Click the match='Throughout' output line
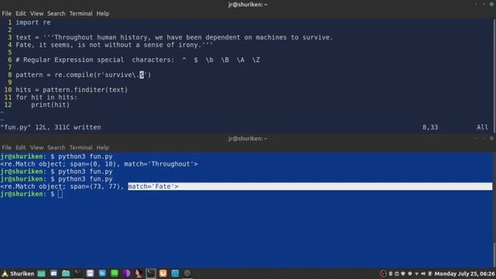The image size is (496, 279). (x=99, y=164)
